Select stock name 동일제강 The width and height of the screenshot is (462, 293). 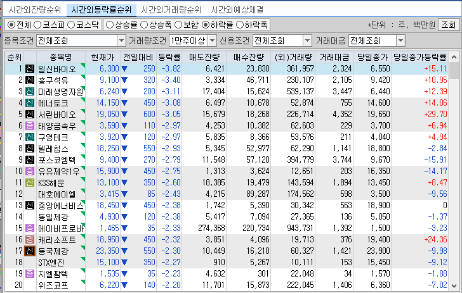pos(53,217)
